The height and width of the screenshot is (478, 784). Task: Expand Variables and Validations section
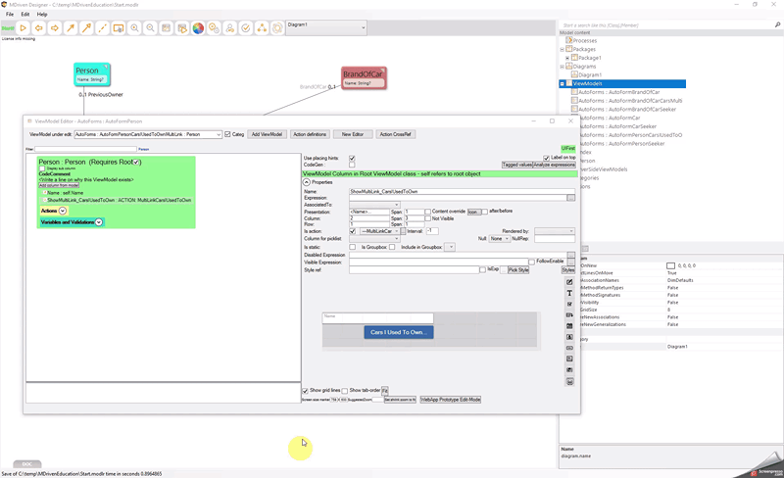pos(99,222)
